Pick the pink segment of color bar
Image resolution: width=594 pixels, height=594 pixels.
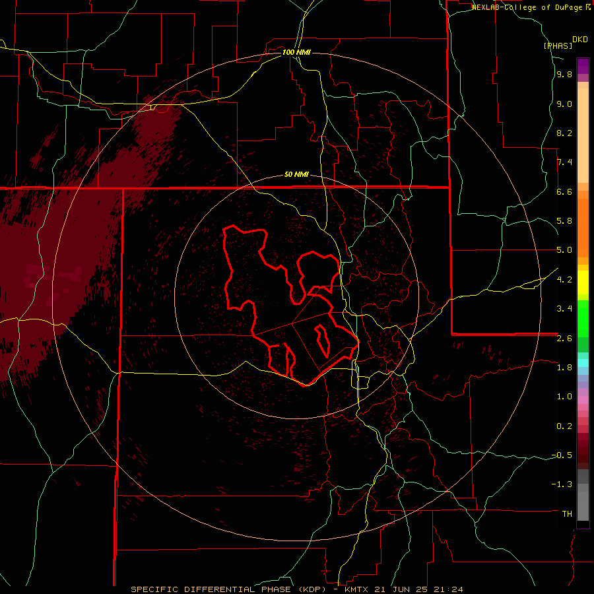(583, 400)
